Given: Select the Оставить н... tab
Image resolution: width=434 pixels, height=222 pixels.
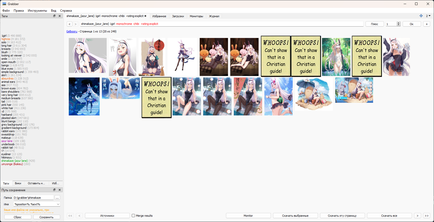Looking at the screenshot, I should coord(36,183).
